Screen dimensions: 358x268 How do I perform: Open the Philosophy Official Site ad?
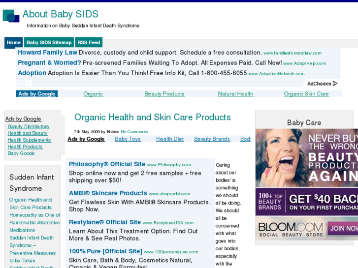coord(107,164)
